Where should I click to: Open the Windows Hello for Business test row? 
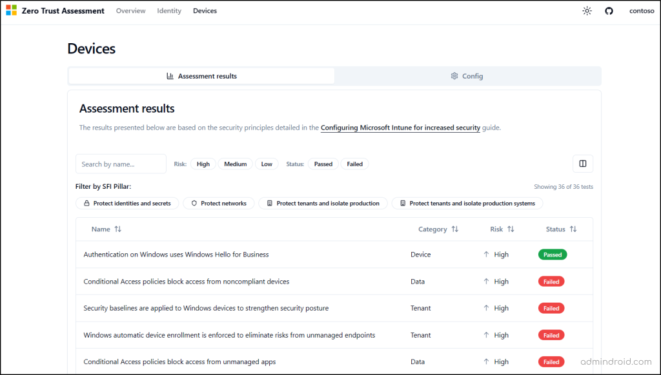click(x=176, y=255)
